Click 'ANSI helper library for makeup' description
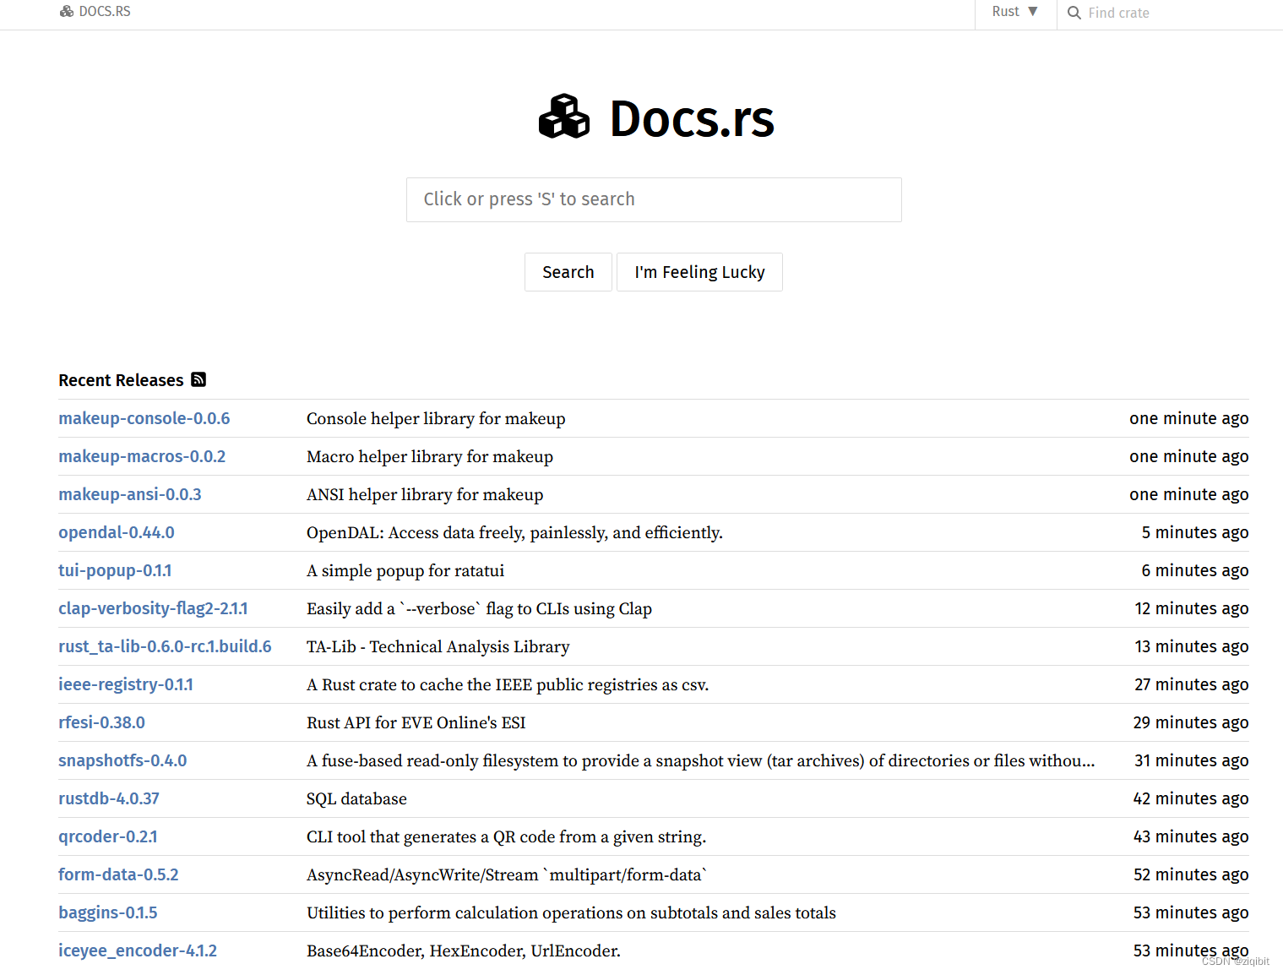The image size is (1283, 975). 425,494
